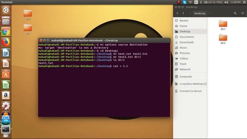Launch Google Chrome from the dock
Screen dimensions: 247x139
coord(6,31)
